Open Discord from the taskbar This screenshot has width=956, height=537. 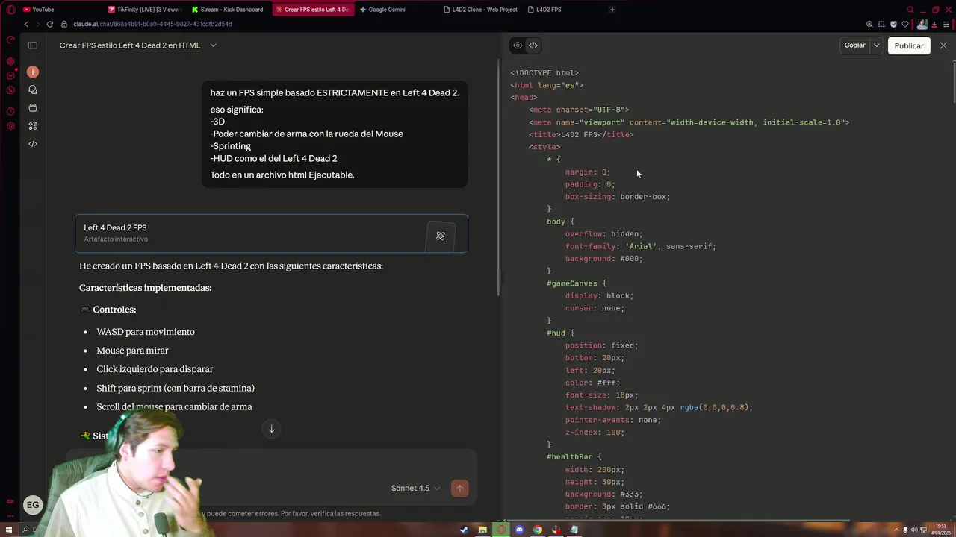[519, 530]
